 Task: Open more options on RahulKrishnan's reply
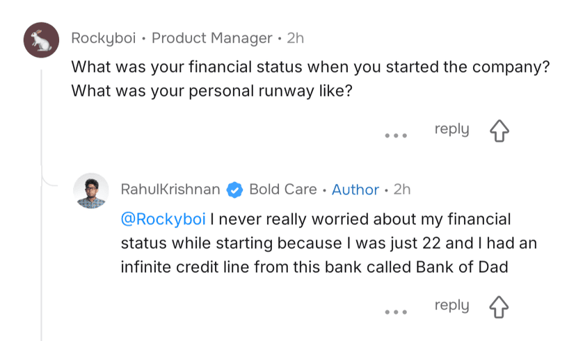coord(396,311)
